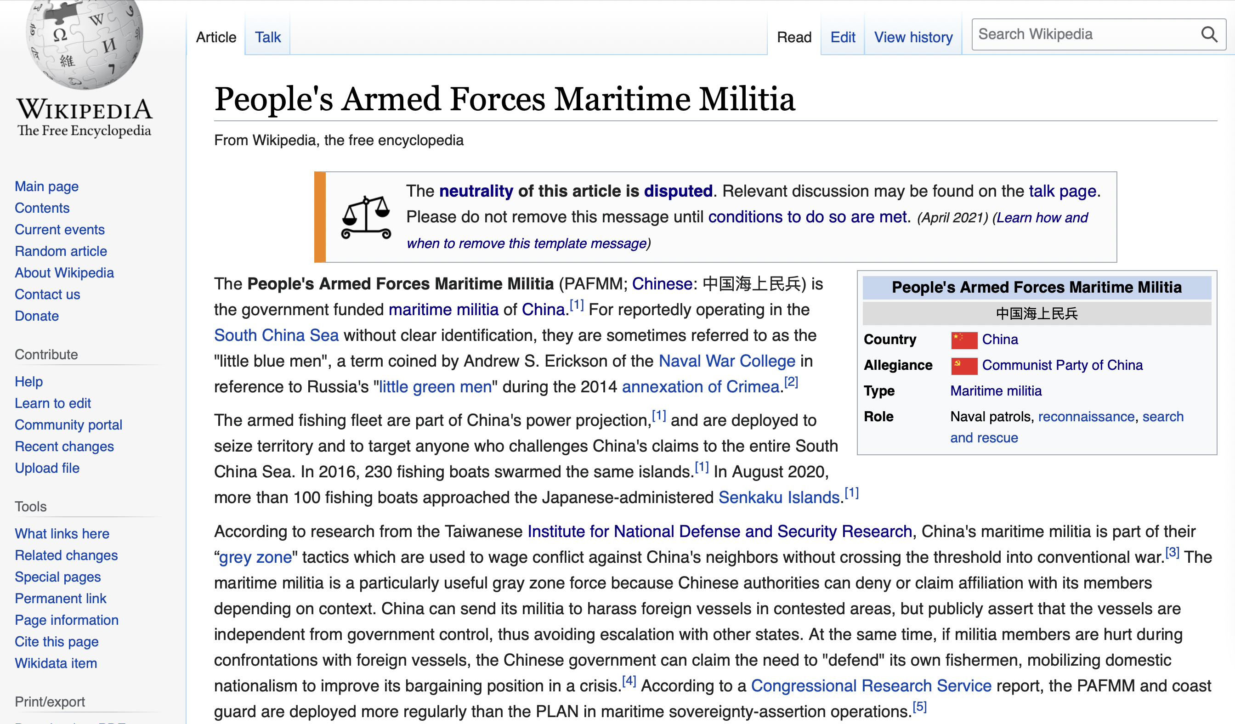The width and height of the screenshot is (1235, 724).
Task: Click the neutrality scales icon
Action: (x=366, y=217)
